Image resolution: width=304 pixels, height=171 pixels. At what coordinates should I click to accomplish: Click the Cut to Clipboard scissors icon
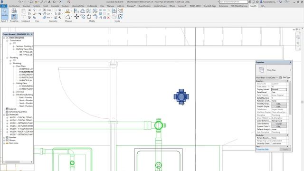(29, 10)
